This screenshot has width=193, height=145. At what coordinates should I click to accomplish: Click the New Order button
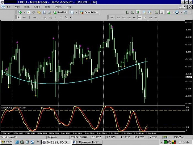(x=61, y=12)
